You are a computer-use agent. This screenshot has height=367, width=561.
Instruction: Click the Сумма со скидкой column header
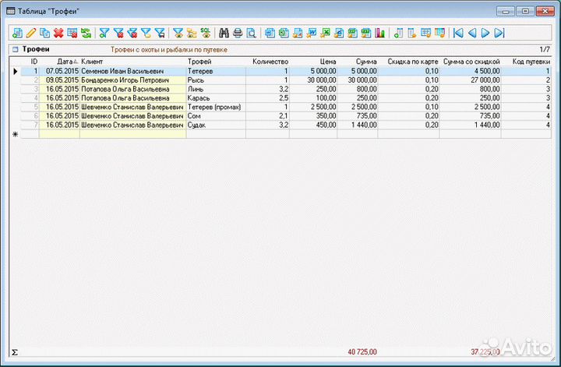466,61
